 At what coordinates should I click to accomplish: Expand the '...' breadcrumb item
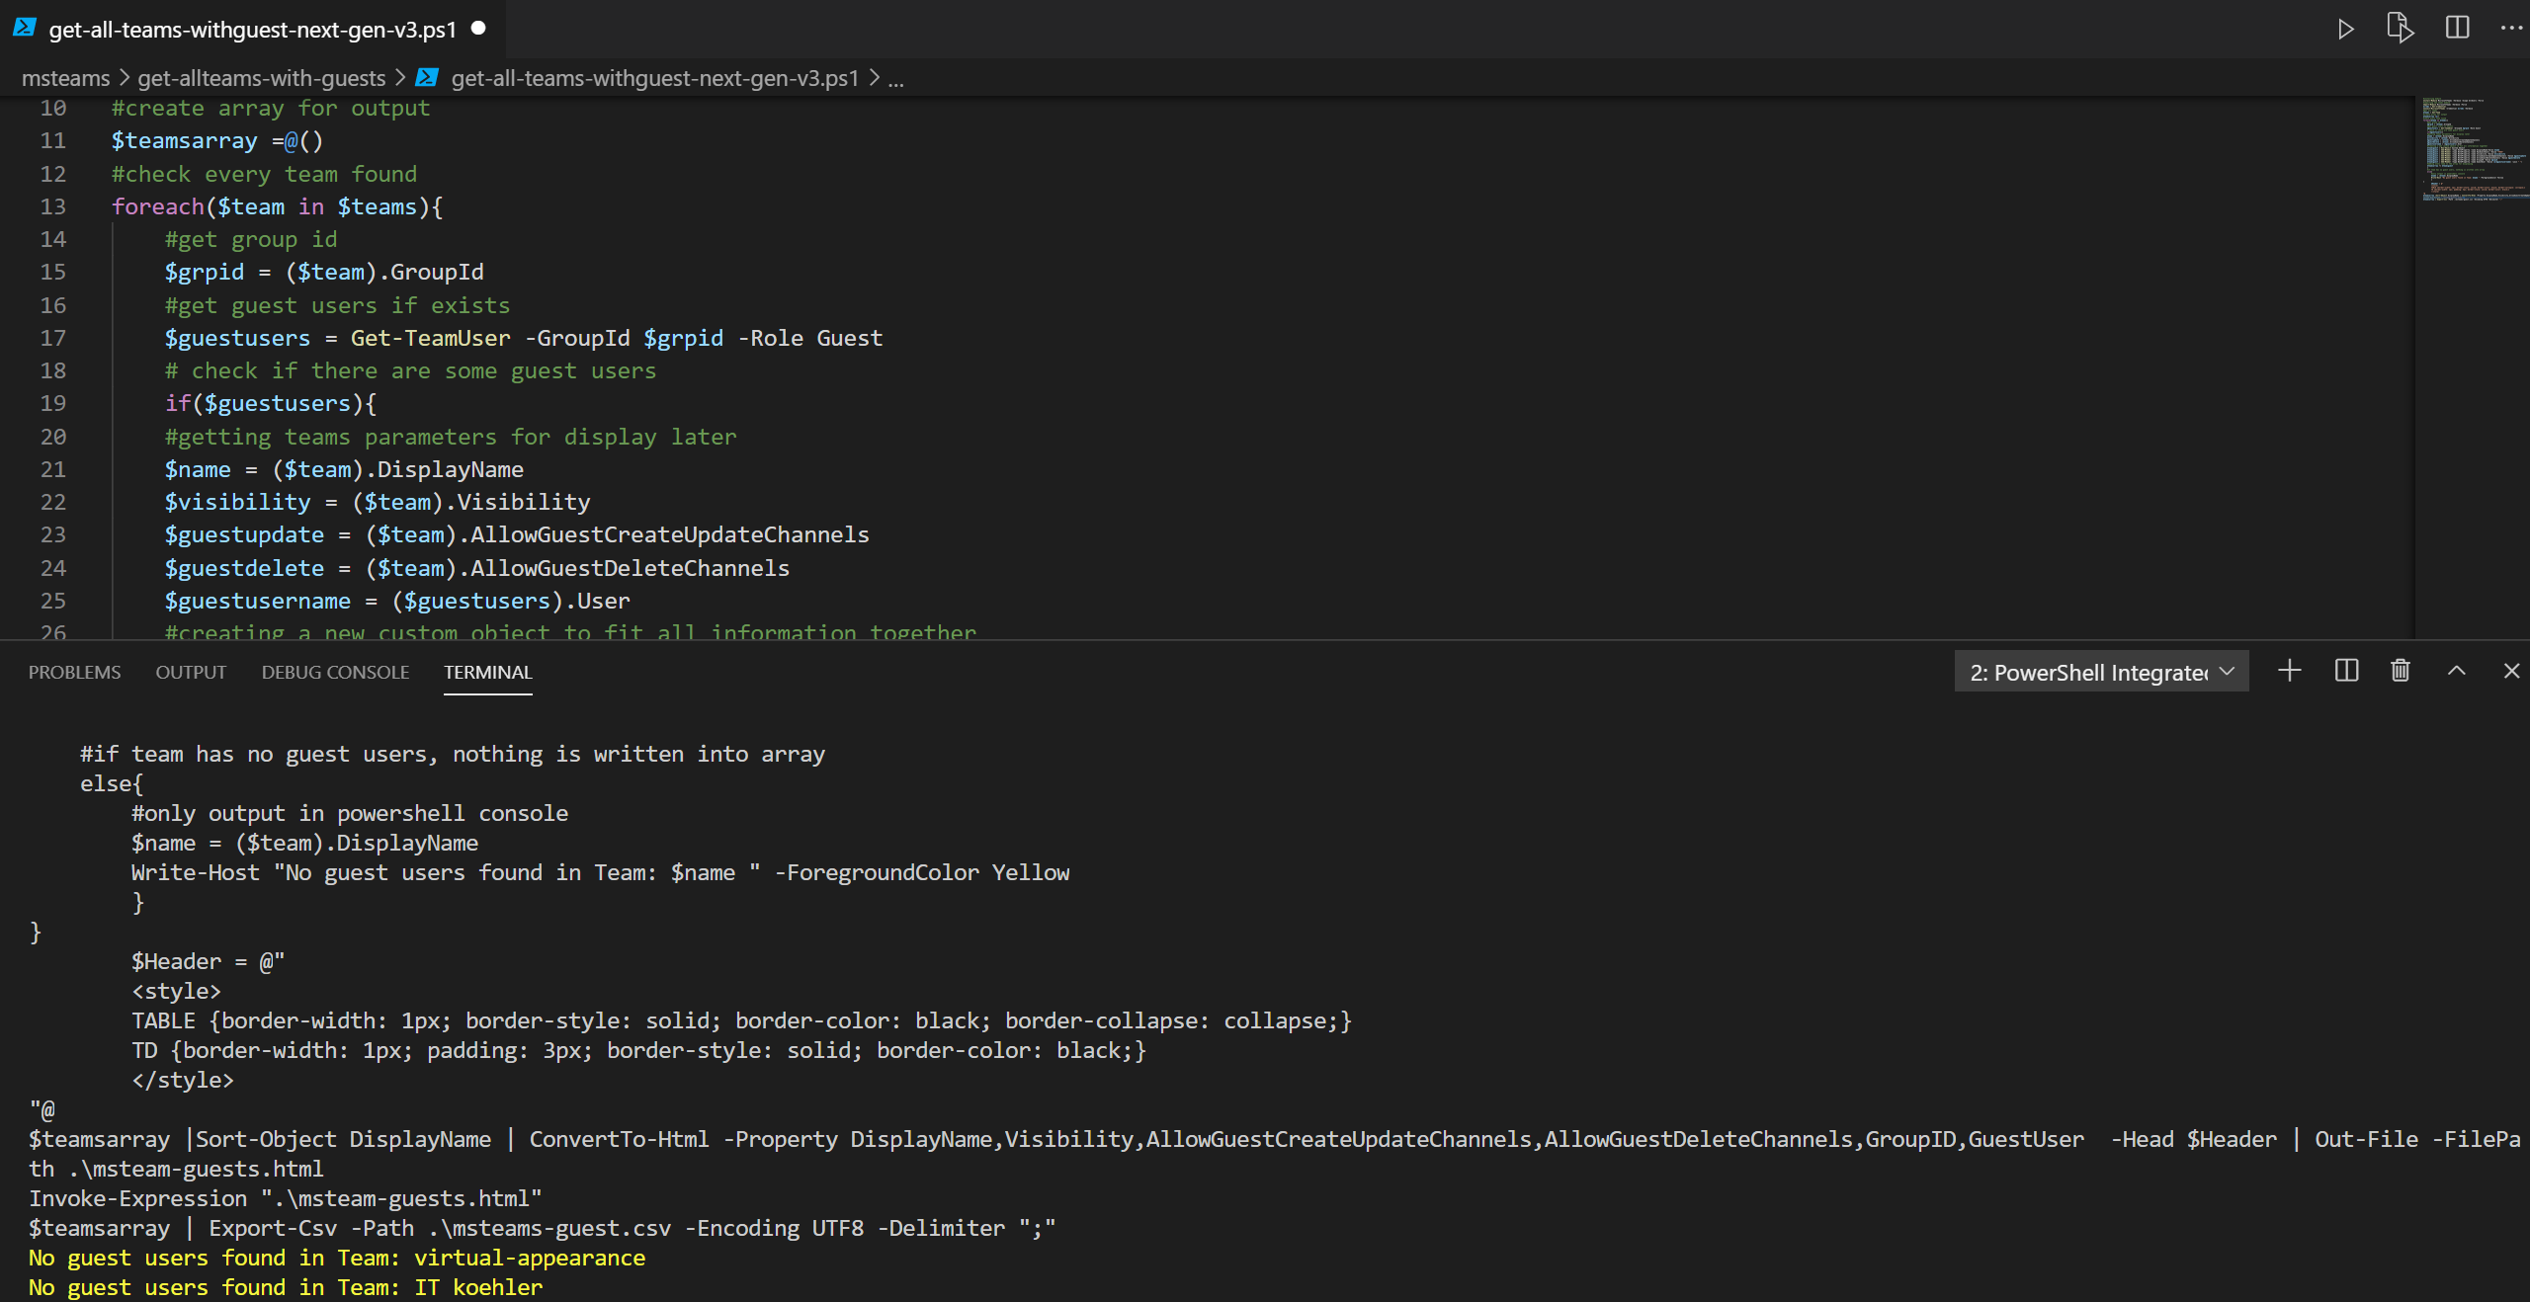pyautogui.click(x=895, y=79)
